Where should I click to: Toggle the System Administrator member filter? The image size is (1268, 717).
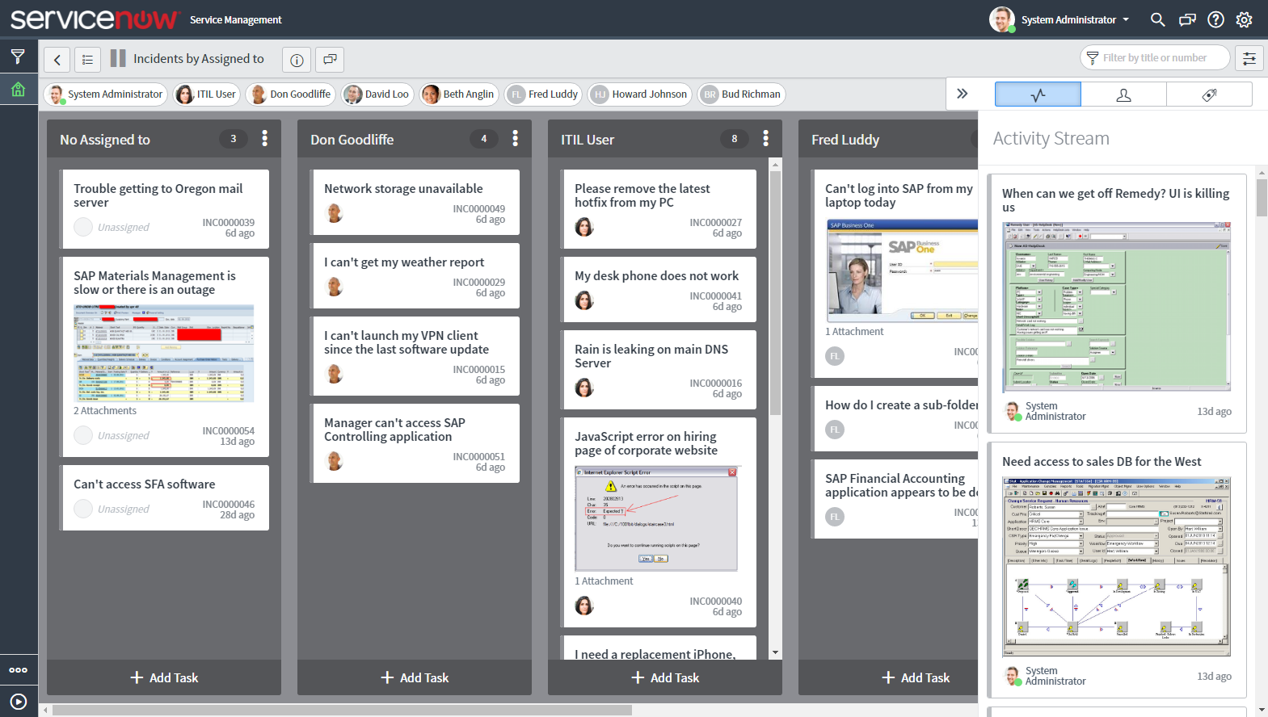(105, 94)
